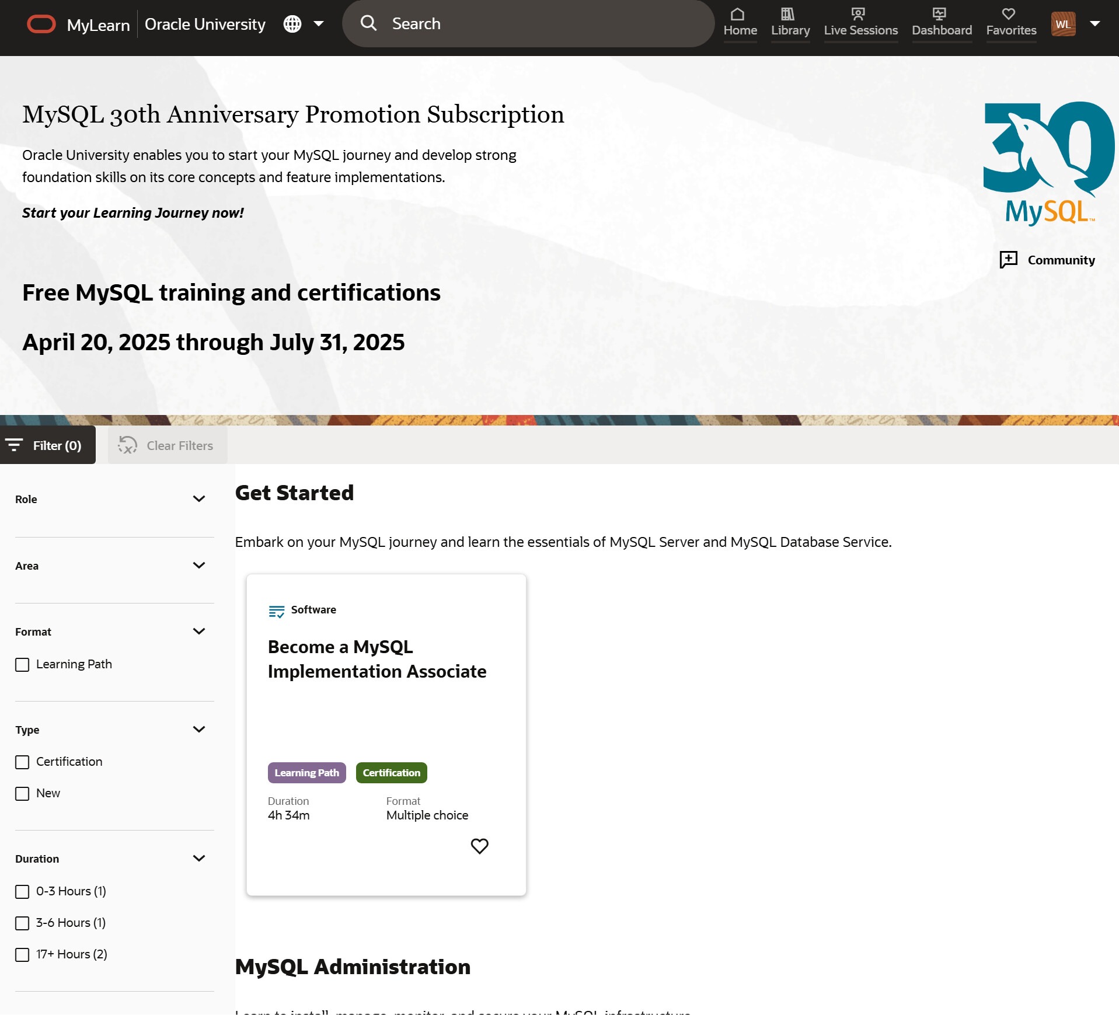1119x1015 pixels.
Task: Click the MySQL 30th anniversary logo
Action: click(x=1048, y=163)
